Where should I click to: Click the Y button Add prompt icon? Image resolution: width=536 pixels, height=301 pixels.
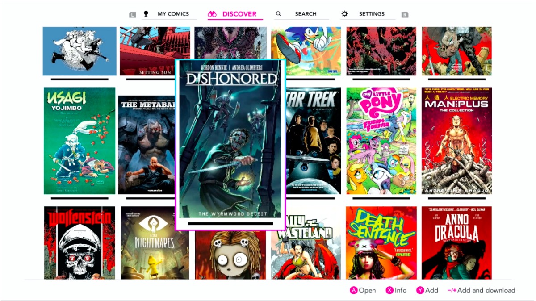[x=420, y=290]
